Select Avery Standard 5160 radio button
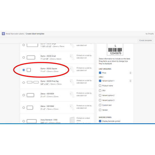The width and height of the screenshot is (155, 155). pos(24,121)
